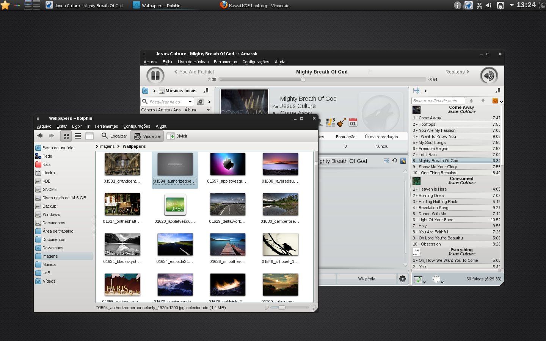The width and height of the screenshot is (546, 341).
Task: Click Amarok's volume speaker button
Action: pos(489,76)
